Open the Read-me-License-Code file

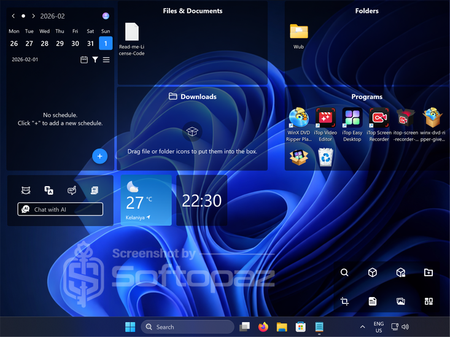coord(132,39)
